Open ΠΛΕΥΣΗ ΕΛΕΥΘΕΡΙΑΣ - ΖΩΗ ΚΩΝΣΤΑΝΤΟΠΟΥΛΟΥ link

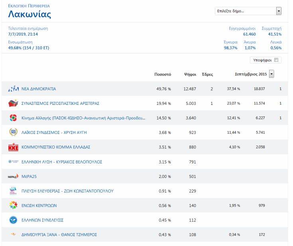tap(67, 191)
